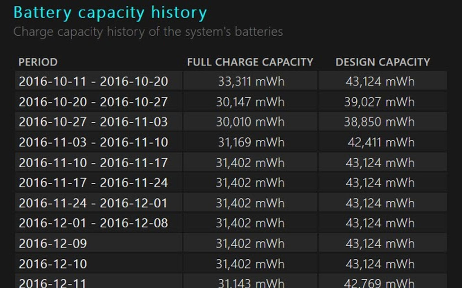Click the 43,124 mWh design capacity in first row
462x288 pixels.
(x=381, y=82)
